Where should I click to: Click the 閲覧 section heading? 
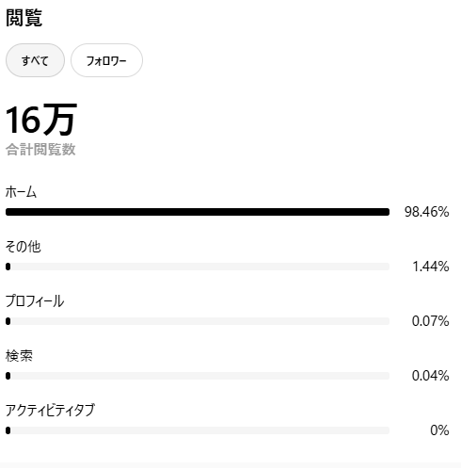coord(24,18)
